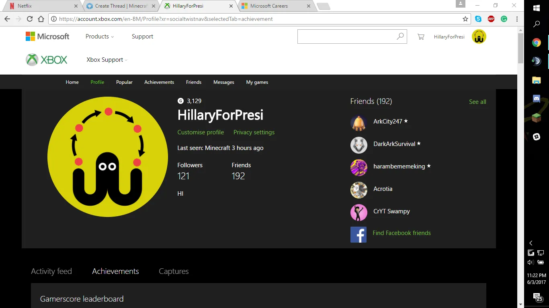
Task: Click the Facebook icon
Action: pyautogui.click(x=358, y=235)
